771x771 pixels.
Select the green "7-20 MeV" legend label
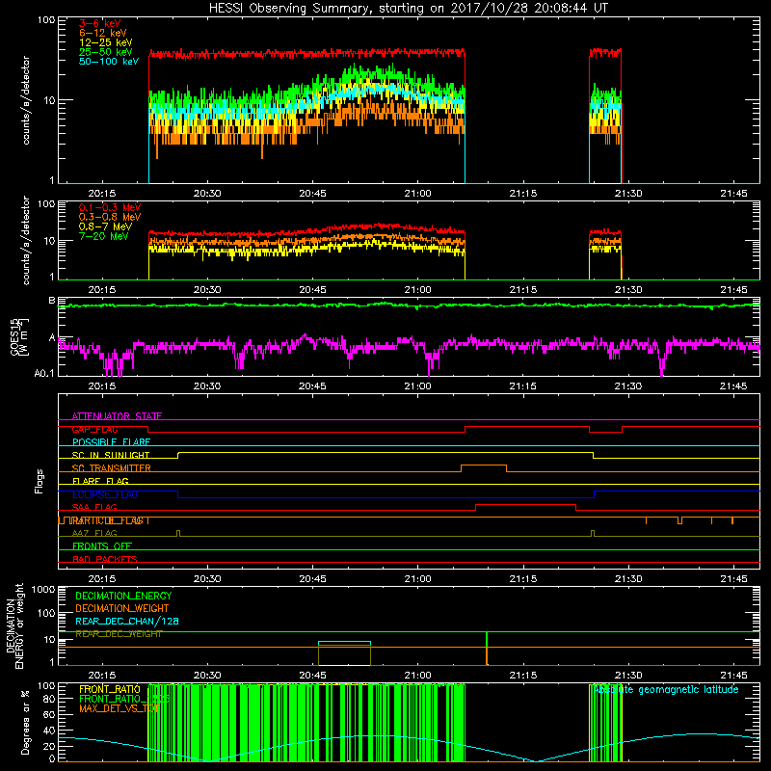tap(104, 236)
